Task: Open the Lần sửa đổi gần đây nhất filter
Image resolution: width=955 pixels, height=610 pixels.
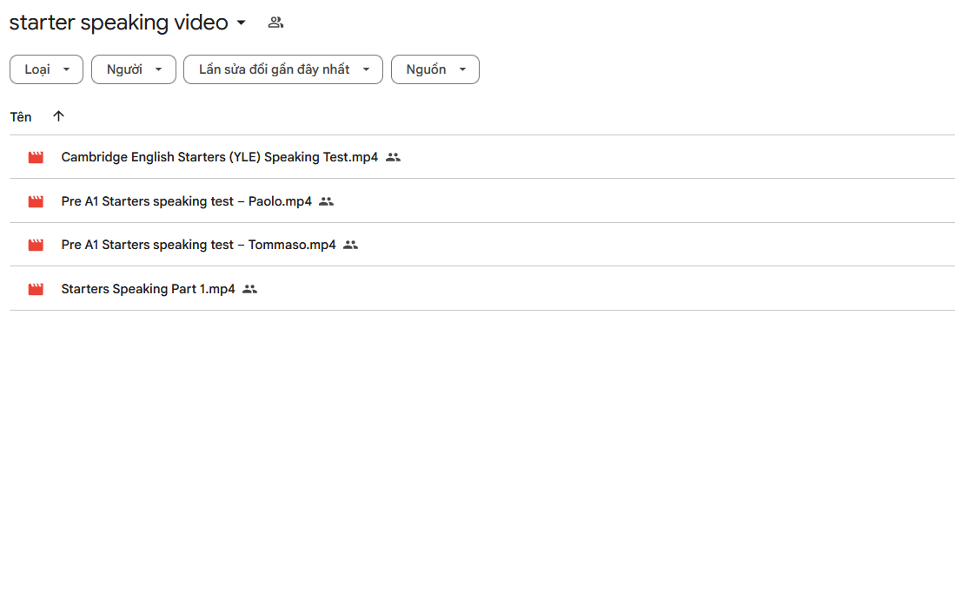Action: coord(283,69)
